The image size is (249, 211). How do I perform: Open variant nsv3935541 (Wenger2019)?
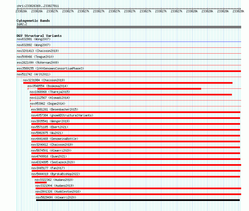click(50, 121)
